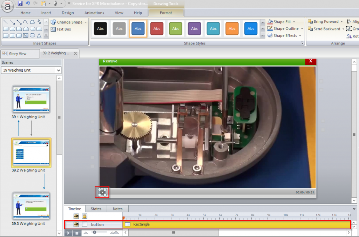Toggle lock checkbox for button layer
The width and height of the screenshot is (359, 237).
[85, 224]
